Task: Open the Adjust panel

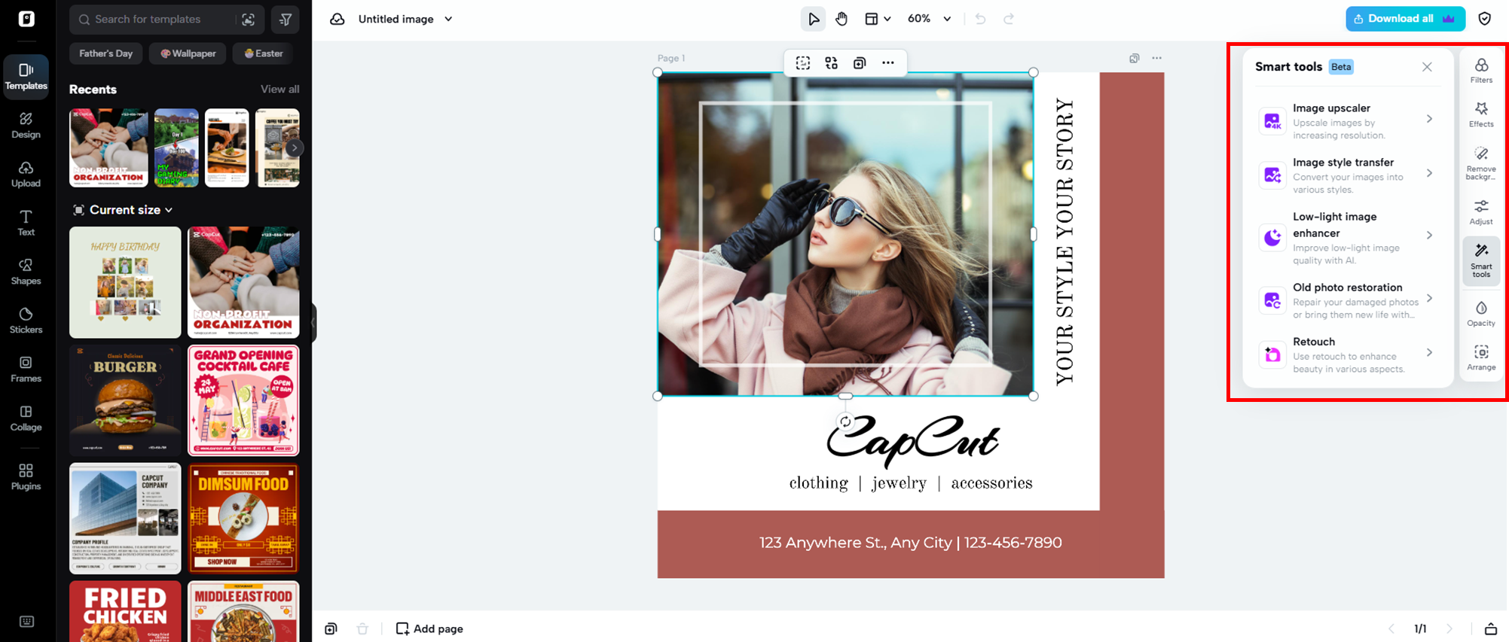Action: point(1481,212)
